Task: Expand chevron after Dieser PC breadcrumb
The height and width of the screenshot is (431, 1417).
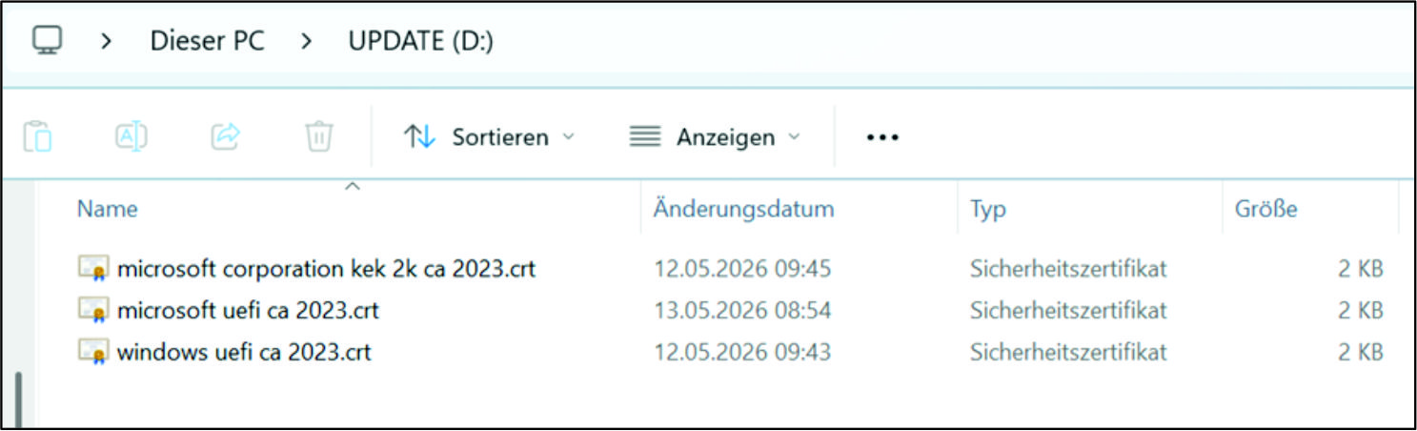Action: [x=306, y=42]
